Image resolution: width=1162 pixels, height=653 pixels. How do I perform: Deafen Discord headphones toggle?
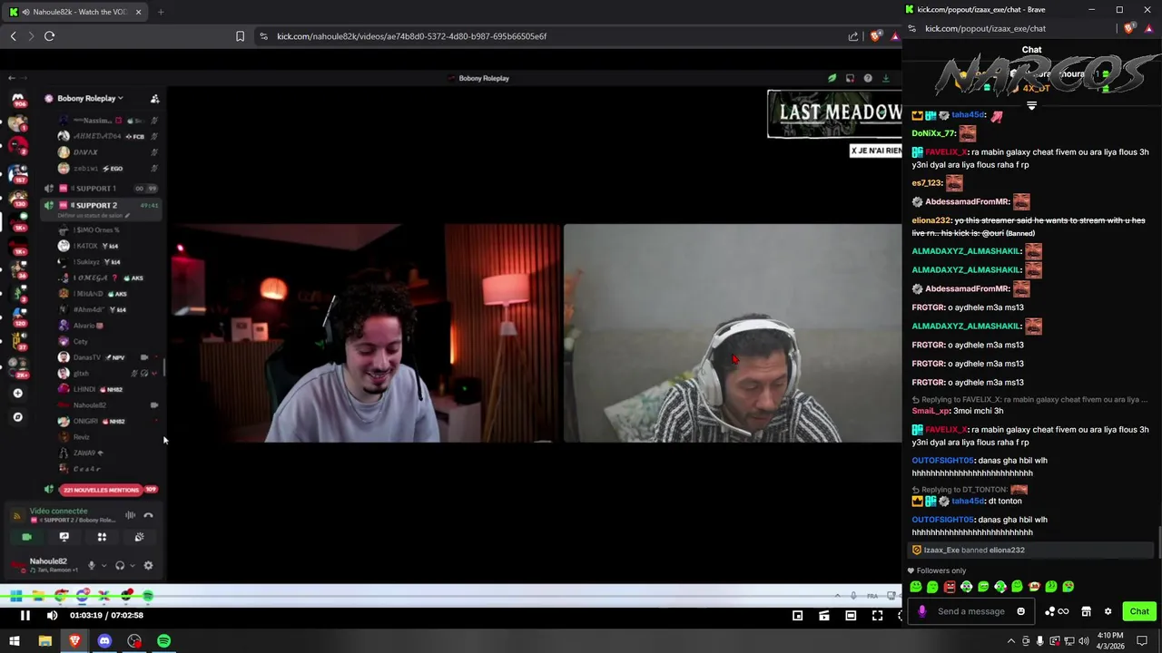tap(119, 566)
